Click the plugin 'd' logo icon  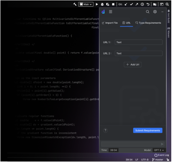click(x=103, y=12)
